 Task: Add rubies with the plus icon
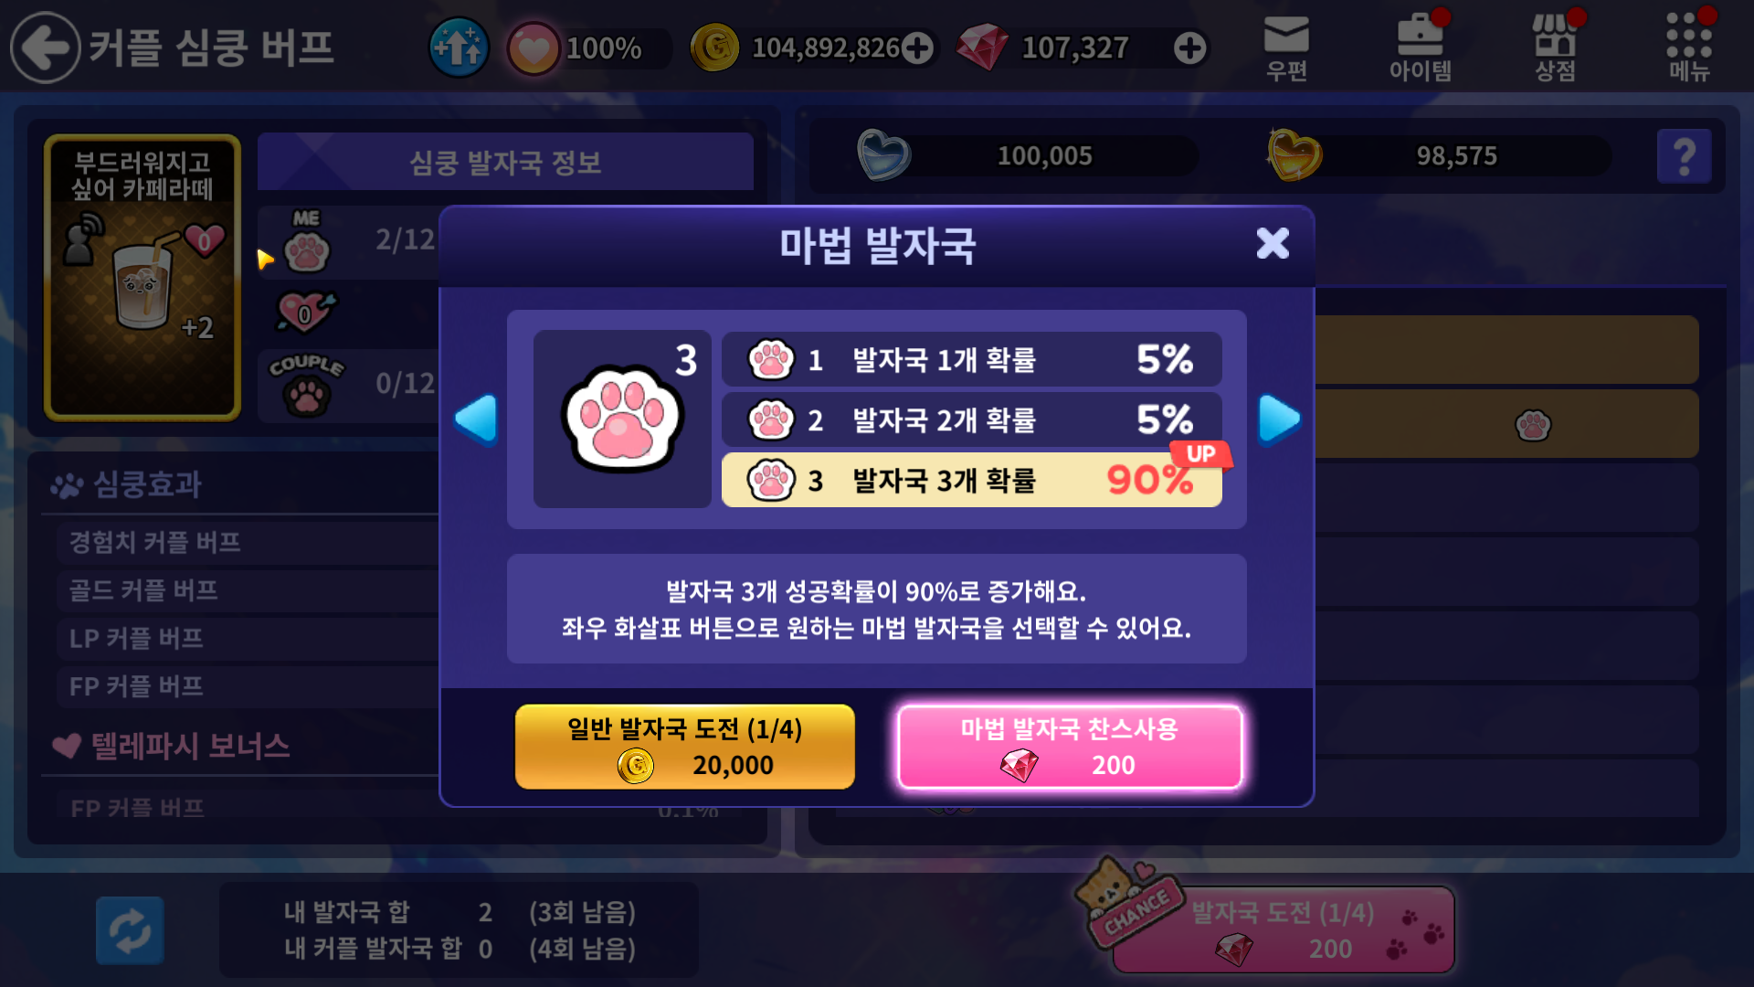[1189, 48]
